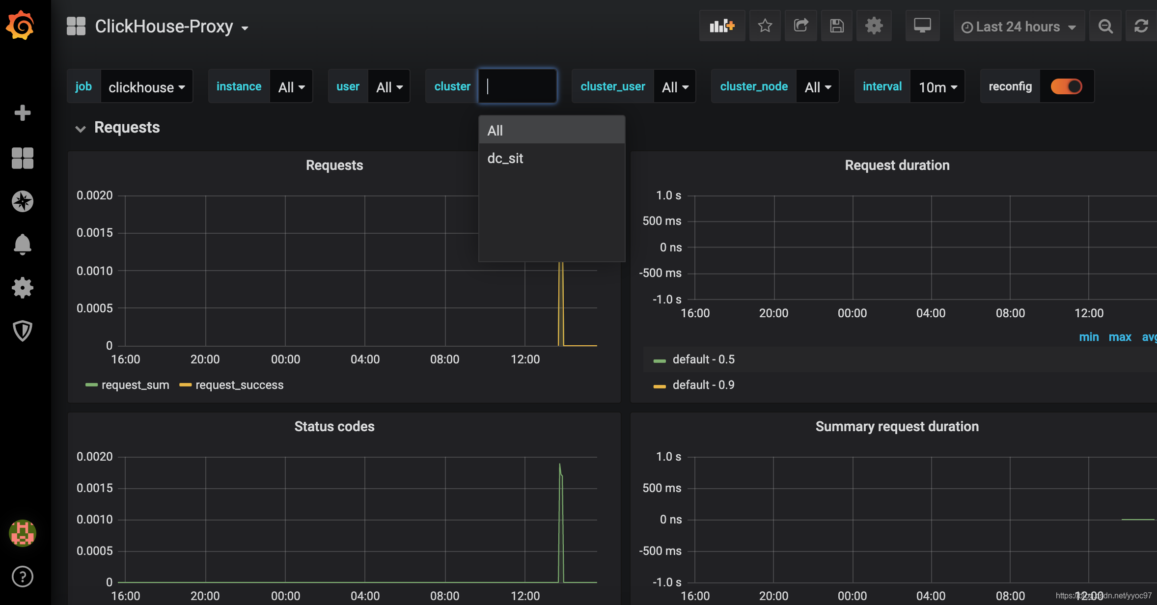1157x605 pixels.
Task: Click the zoom out time range icon
Action: [1105, 27]
